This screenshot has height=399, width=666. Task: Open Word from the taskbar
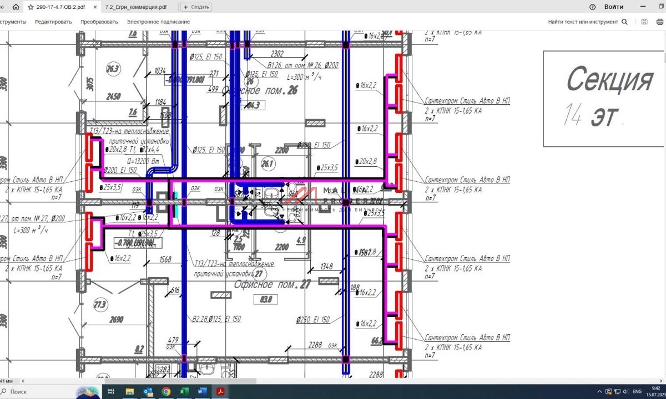(202, 392)
